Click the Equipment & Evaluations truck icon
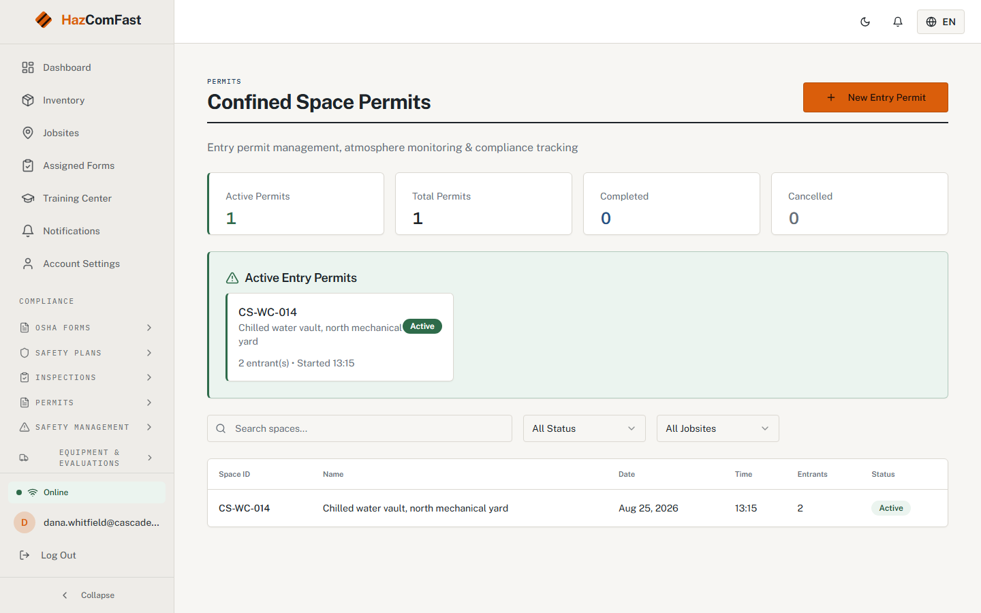The width and height of the screenshot is (981, 613). point(25,458)
